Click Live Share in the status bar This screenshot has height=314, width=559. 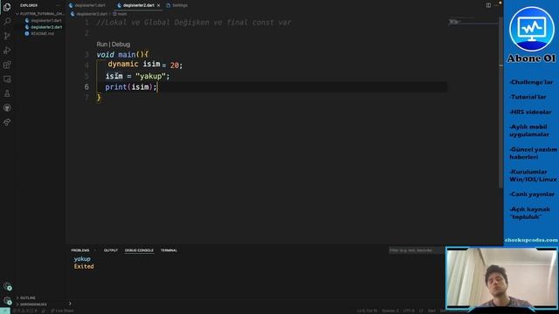point(62,311)
